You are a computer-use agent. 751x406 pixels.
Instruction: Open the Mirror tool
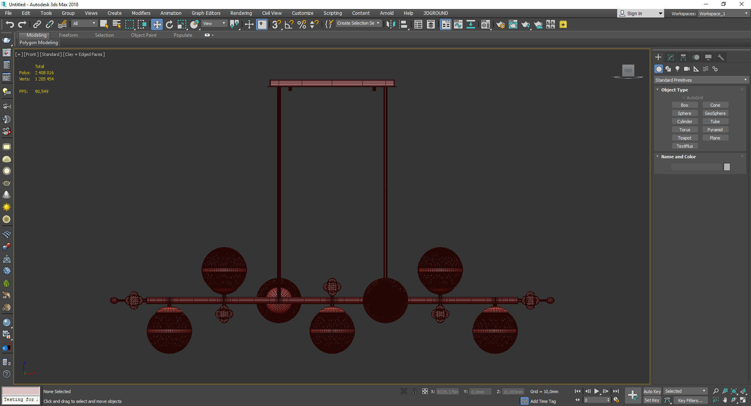[x=390, y=25]
